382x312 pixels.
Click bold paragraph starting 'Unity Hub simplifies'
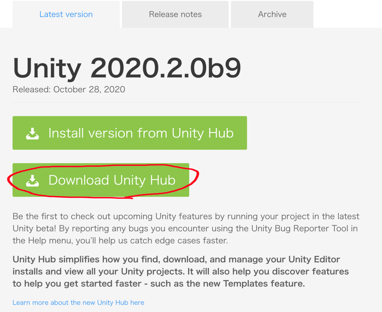pyautogui.click(x=181, y=271)
